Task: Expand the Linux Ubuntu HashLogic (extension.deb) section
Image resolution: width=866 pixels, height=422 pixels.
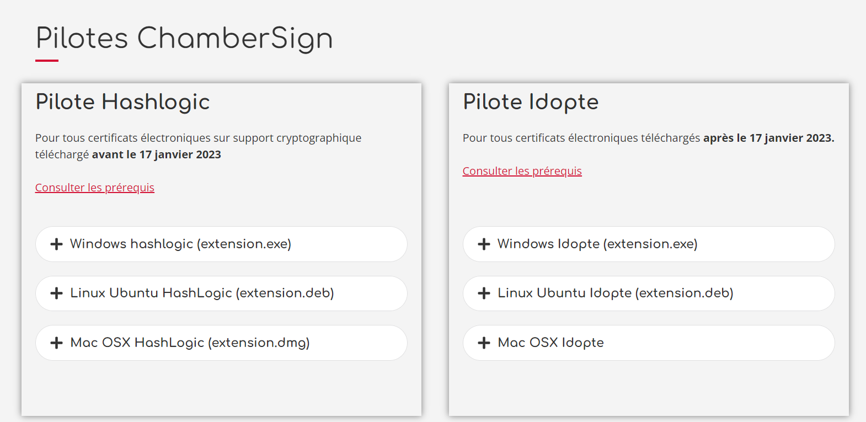Action: [x=202, y=293]
